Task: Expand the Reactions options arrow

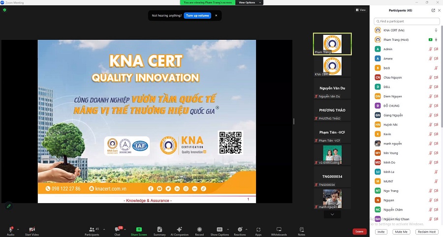Action: pos(247,230)
